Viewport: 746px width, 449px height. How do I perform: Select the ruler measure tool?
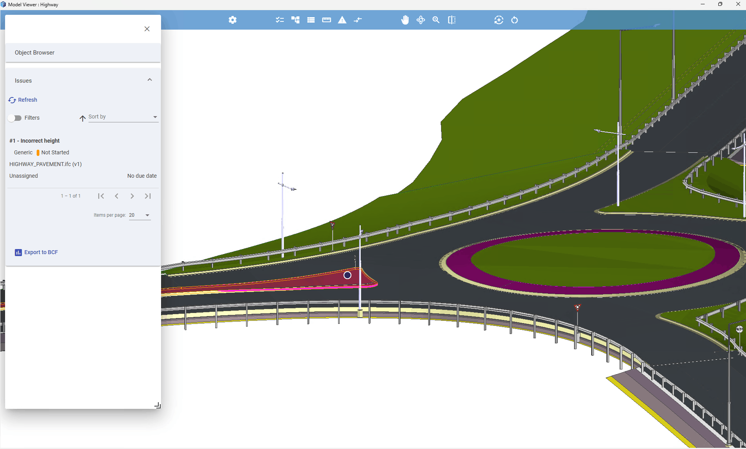[x=326, y=20]
